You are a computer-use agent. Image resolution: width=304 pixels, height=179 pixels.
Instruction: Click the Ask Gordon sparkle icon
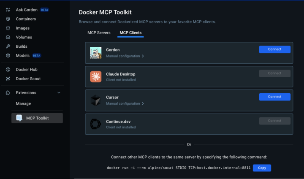[8, 10]
